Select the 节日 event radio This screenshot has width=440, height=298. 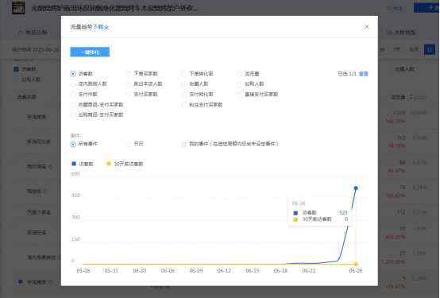pos(128,145)
